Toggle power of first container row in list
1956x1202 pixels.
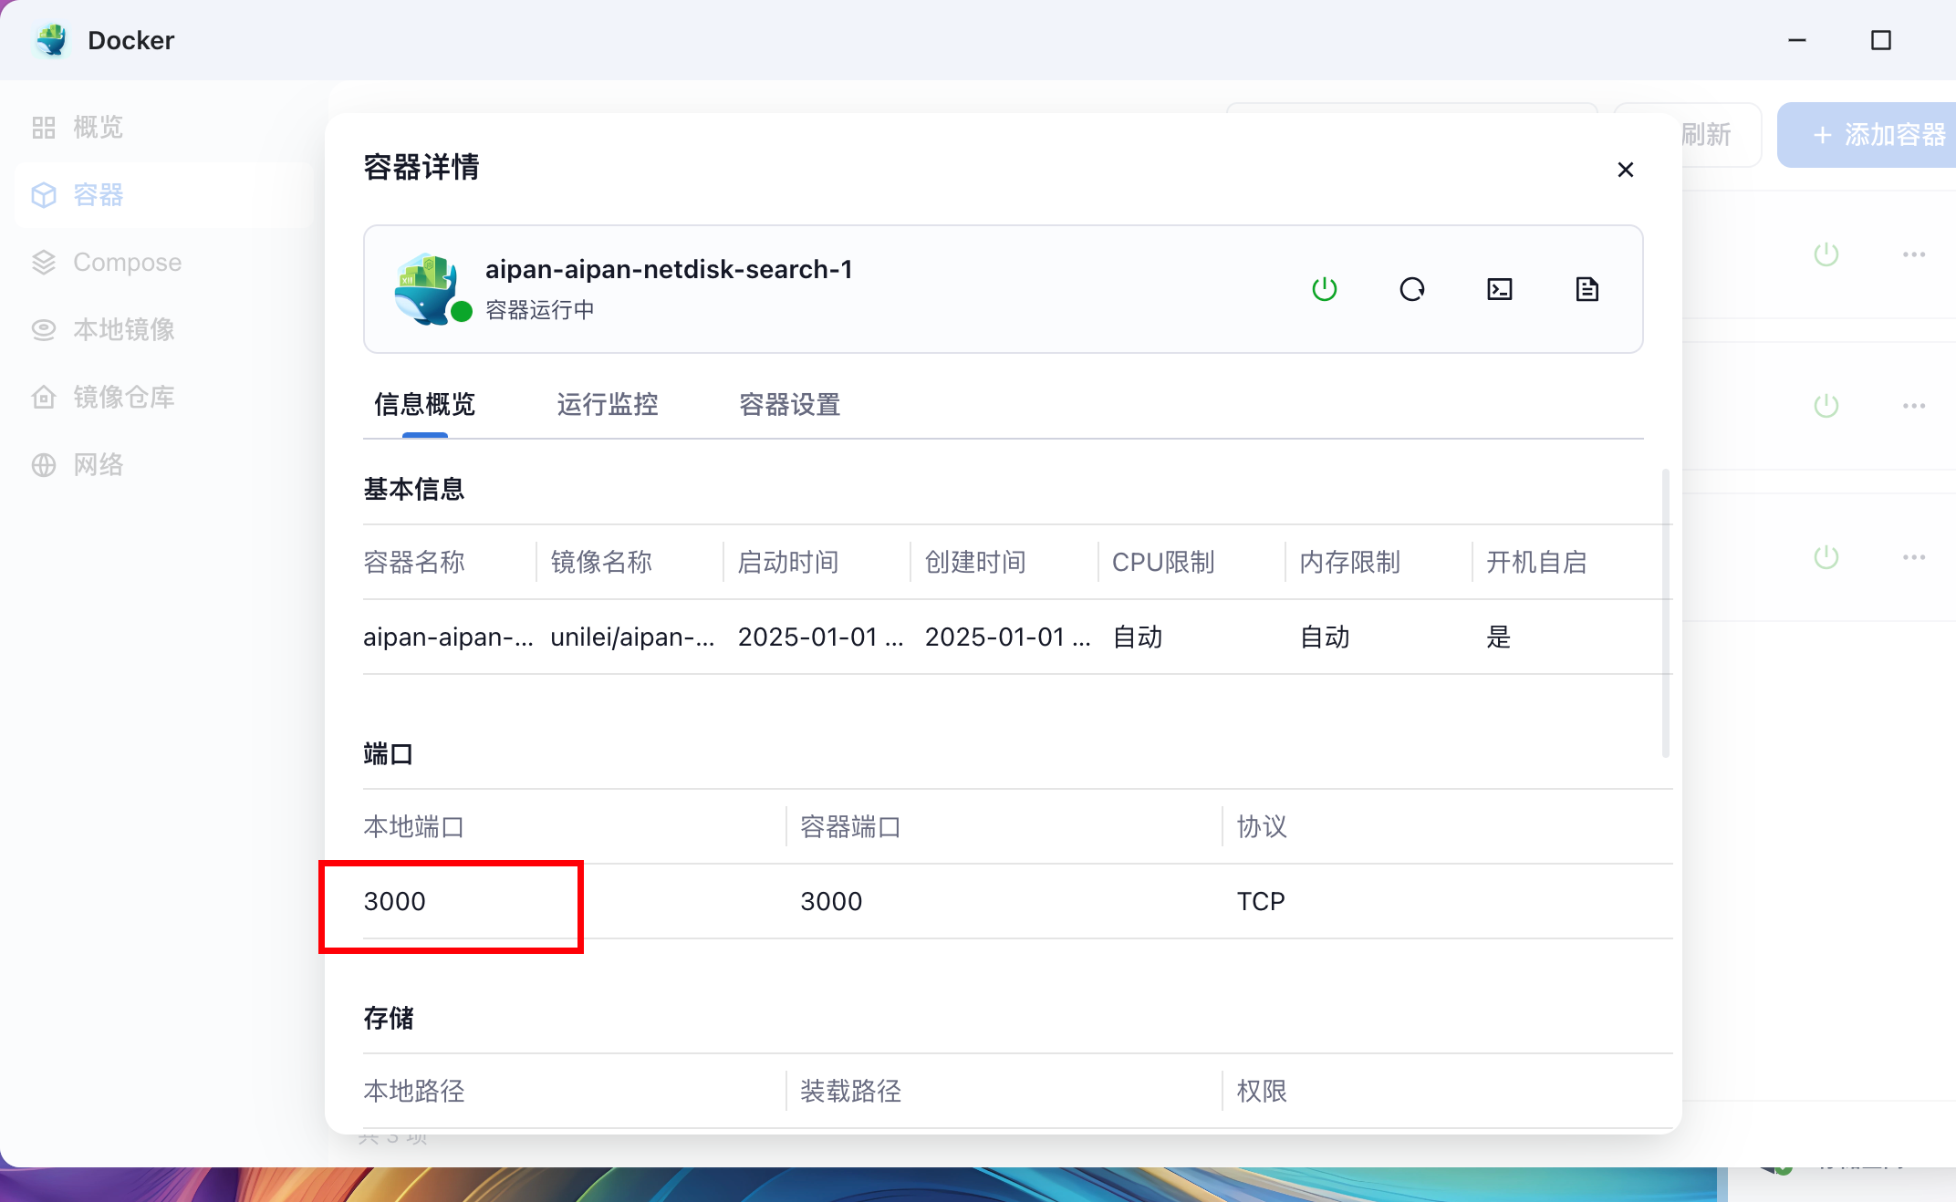pos(1826,254)
